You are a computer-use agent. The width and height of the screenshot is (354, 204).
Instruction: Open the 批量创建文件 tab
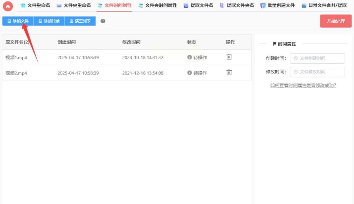[278, 5]
